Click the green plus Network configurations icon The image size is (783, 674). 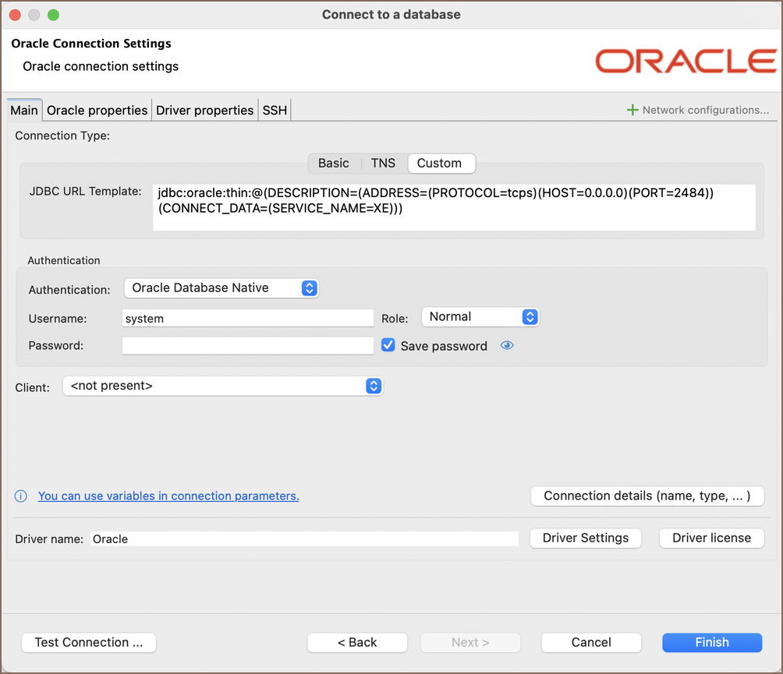pyautogui.click(x=632, y=111)
